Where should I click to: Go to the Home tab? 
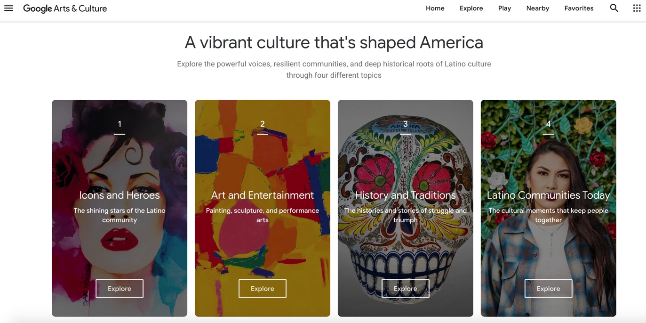[435, 8]
